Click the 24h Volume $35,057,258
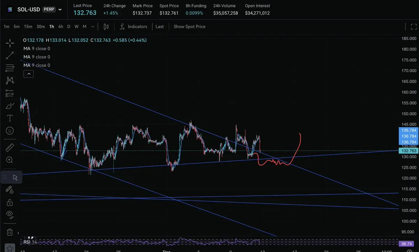419x252 pixels. [x=226, y=13]
